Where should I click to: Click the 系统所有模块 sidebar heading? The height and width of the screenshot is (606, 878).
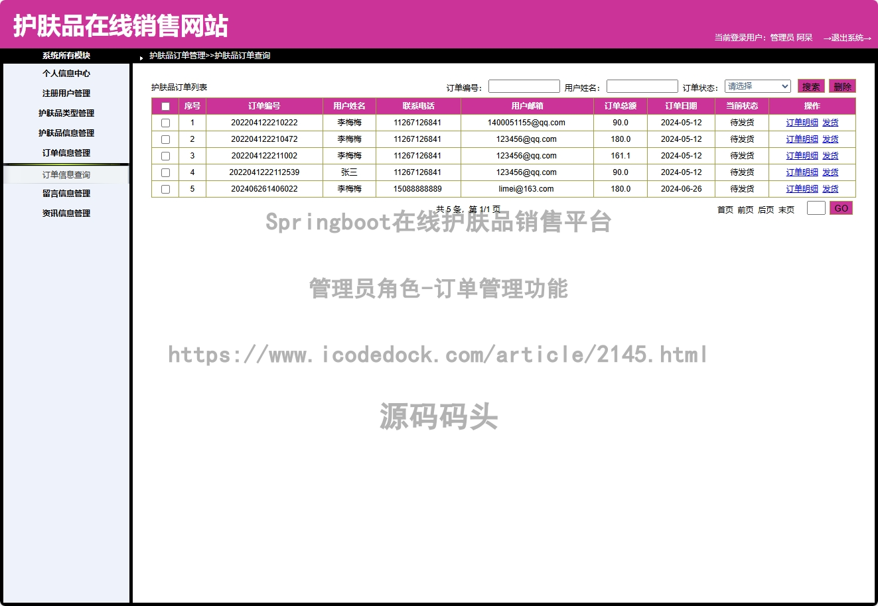(66, 56)
